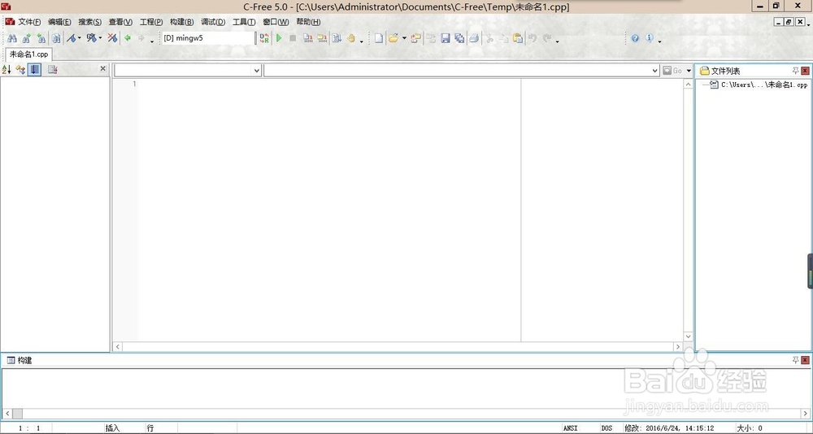Open the 文件(F) menu
The height and width of the screenshot is (434, 813).
click(29, 22)
